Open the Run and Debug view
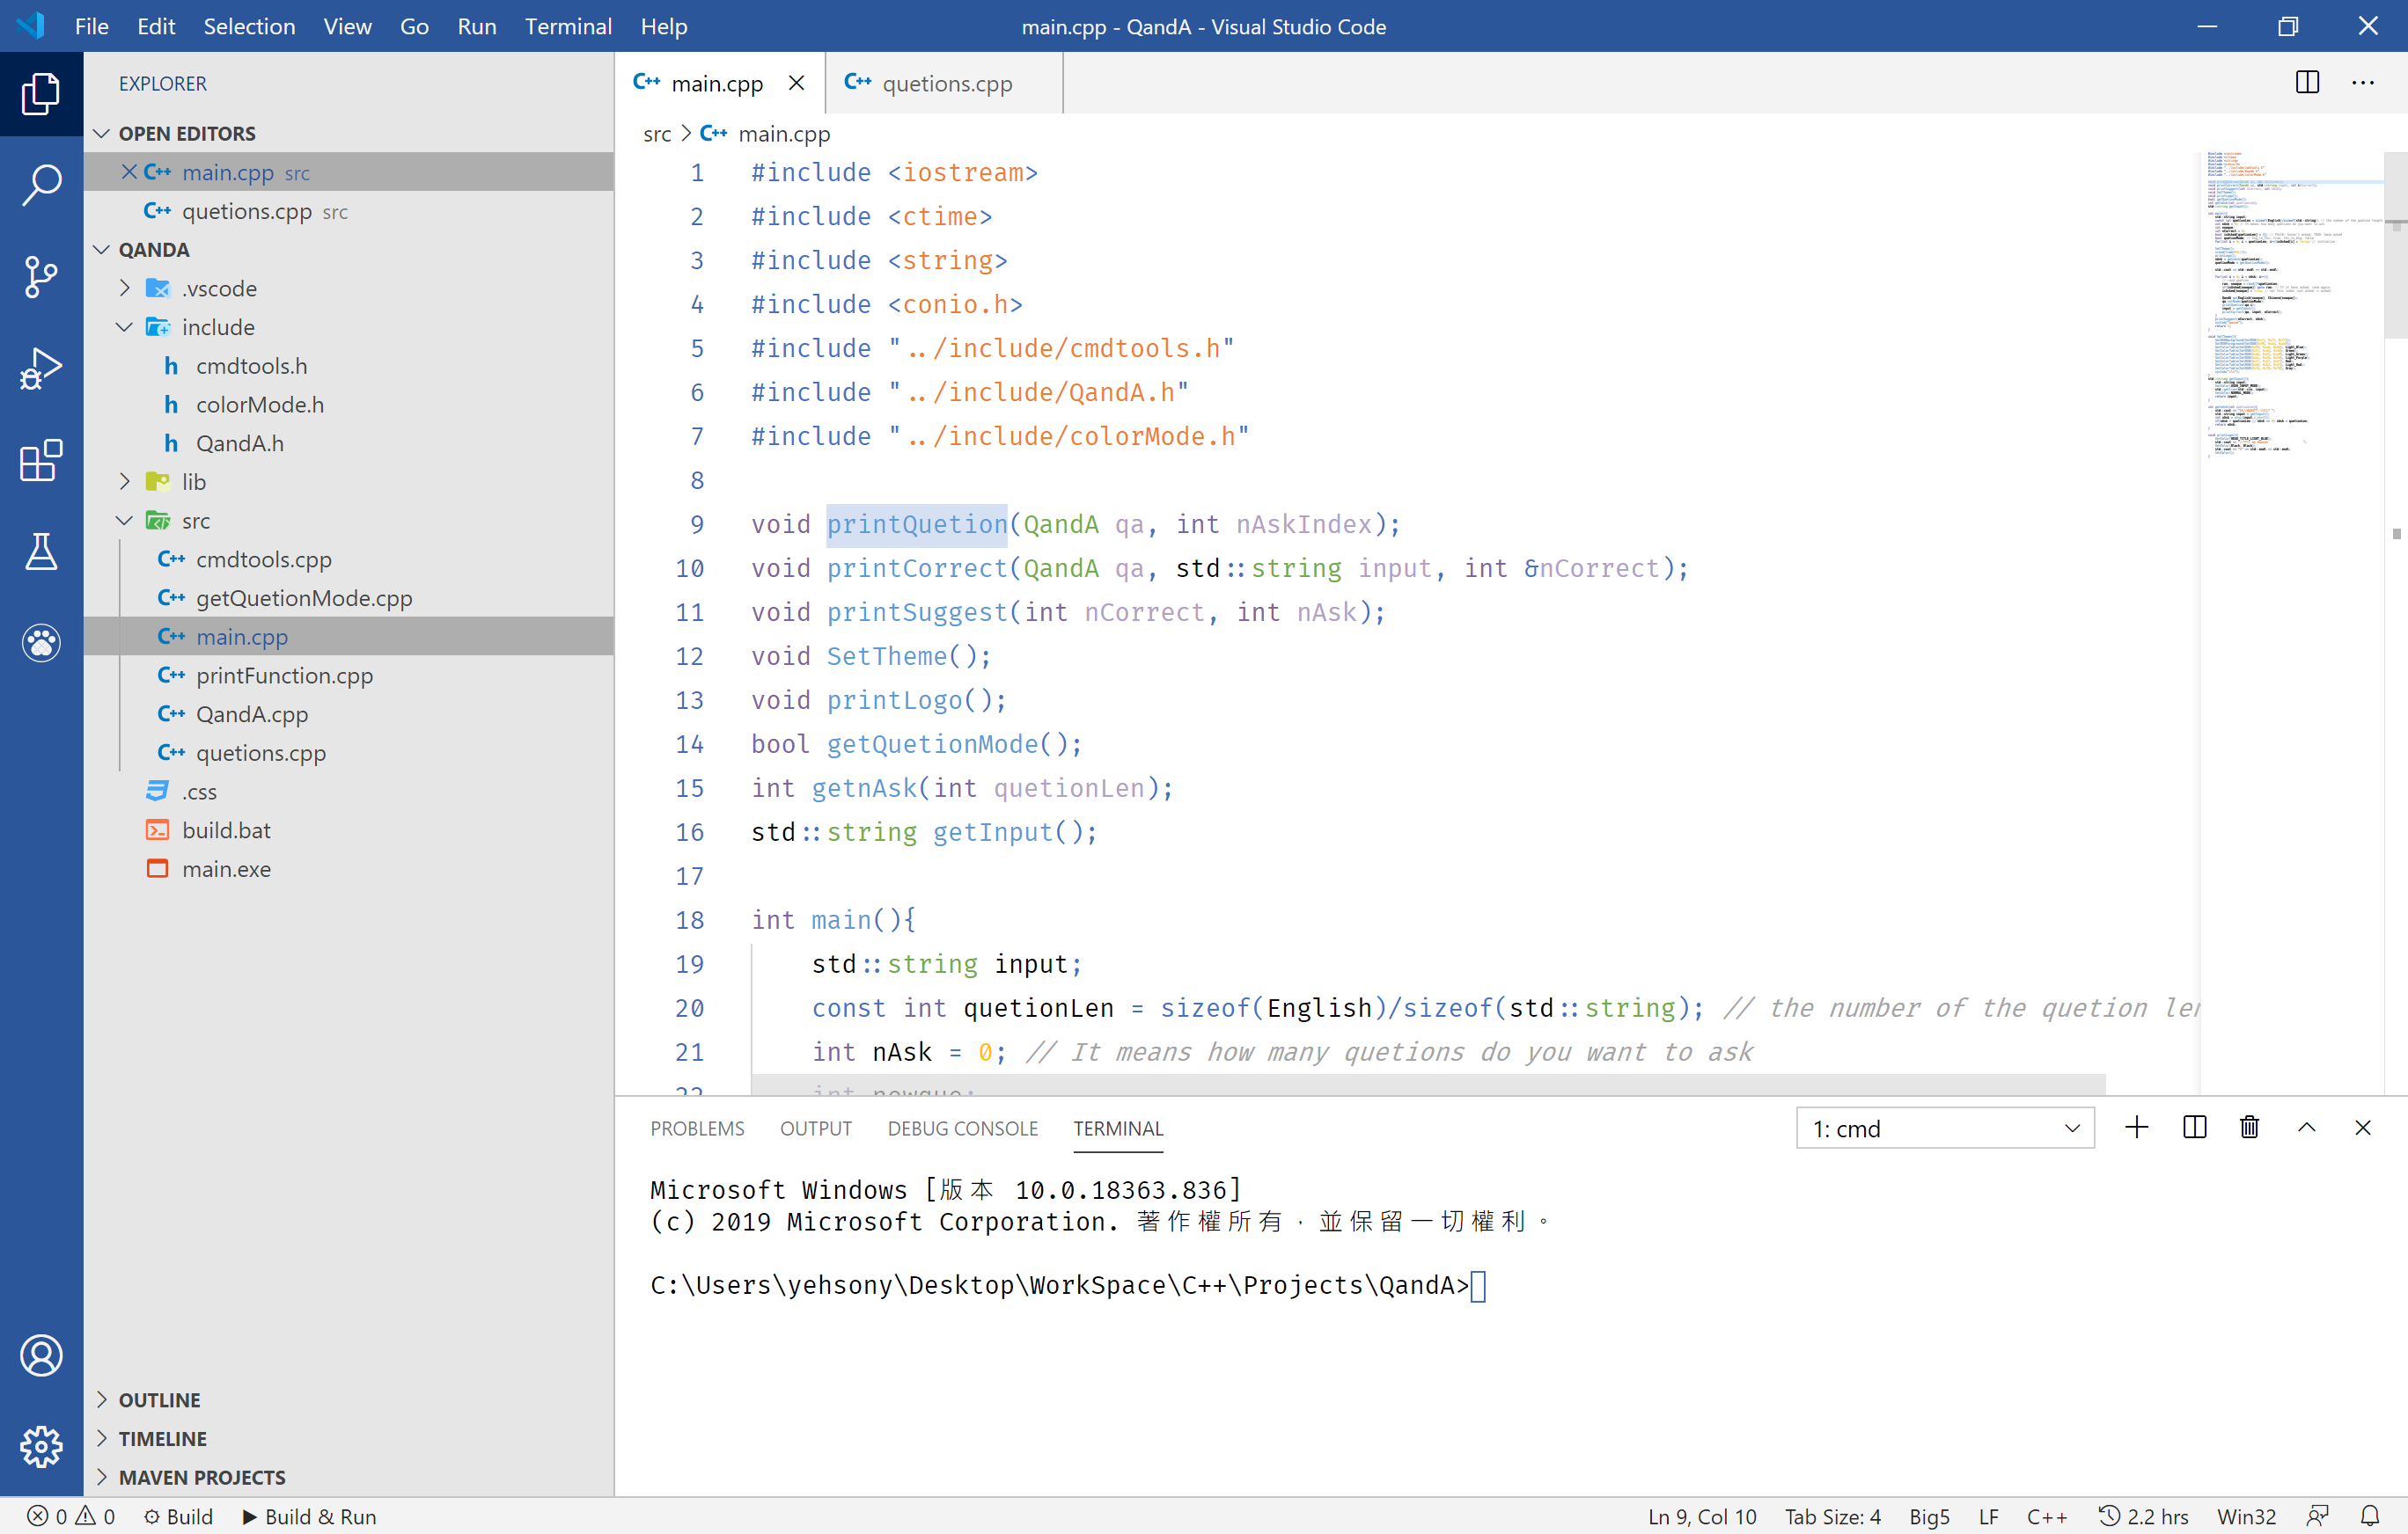This screenshot has height=1534, width=2408. [41, 369]
